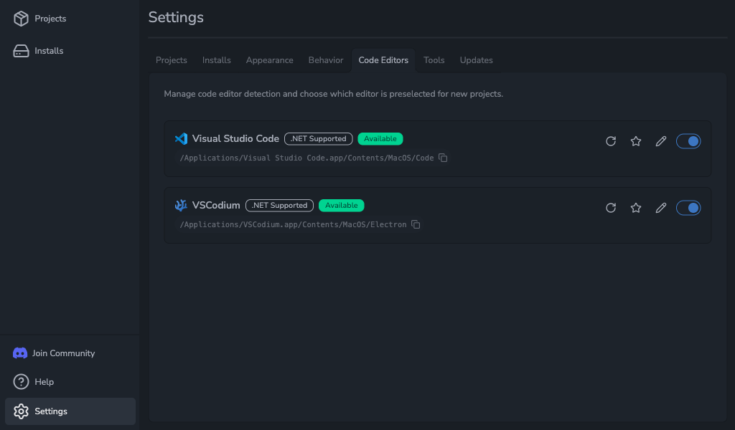Click the Settings page heading
This screenshot has height=430, width=735.
(x=176, y=17)
